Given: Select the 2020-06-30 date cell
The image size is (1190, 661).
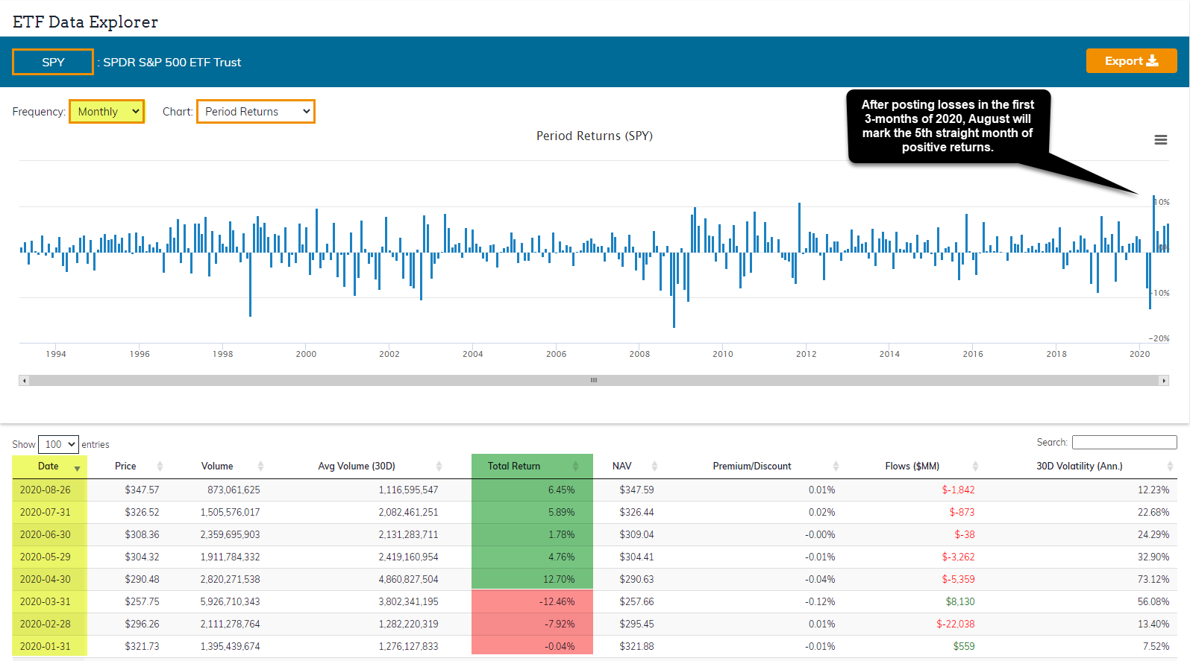Looking at the screenshot, I should (46, 534).
